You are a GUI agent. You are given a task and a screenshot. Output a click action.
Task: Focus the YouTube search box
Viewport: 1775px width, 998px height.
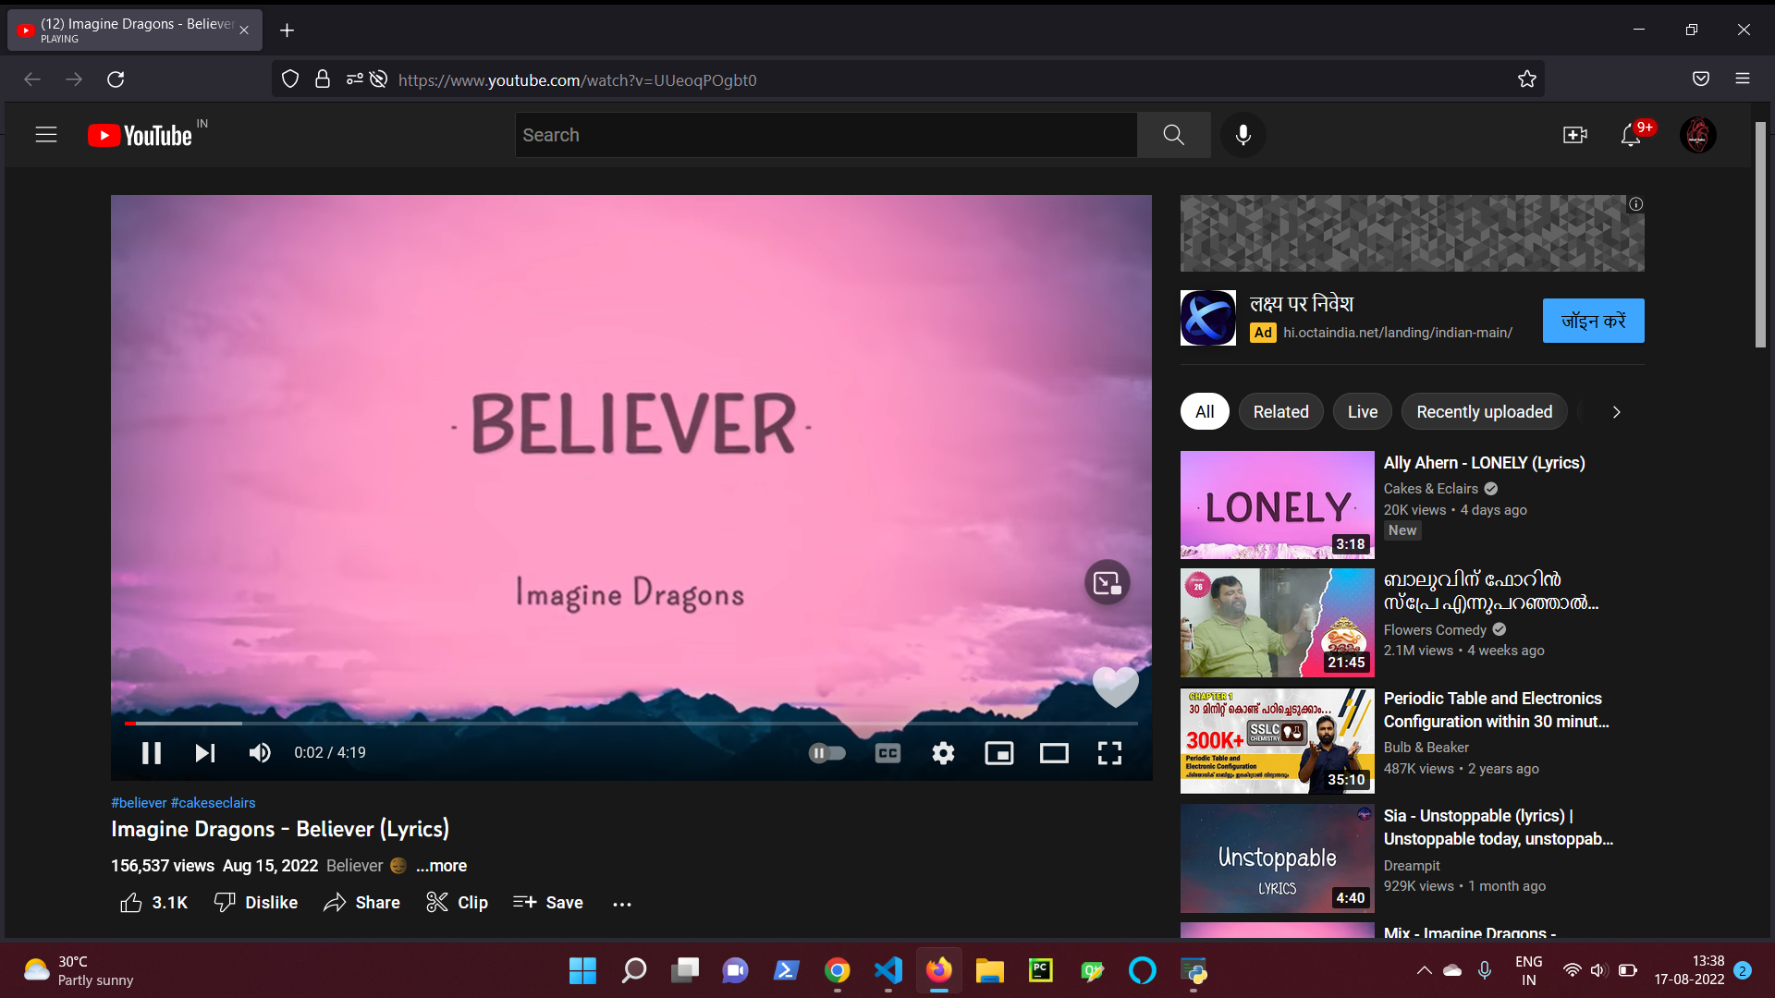[826, 135]
